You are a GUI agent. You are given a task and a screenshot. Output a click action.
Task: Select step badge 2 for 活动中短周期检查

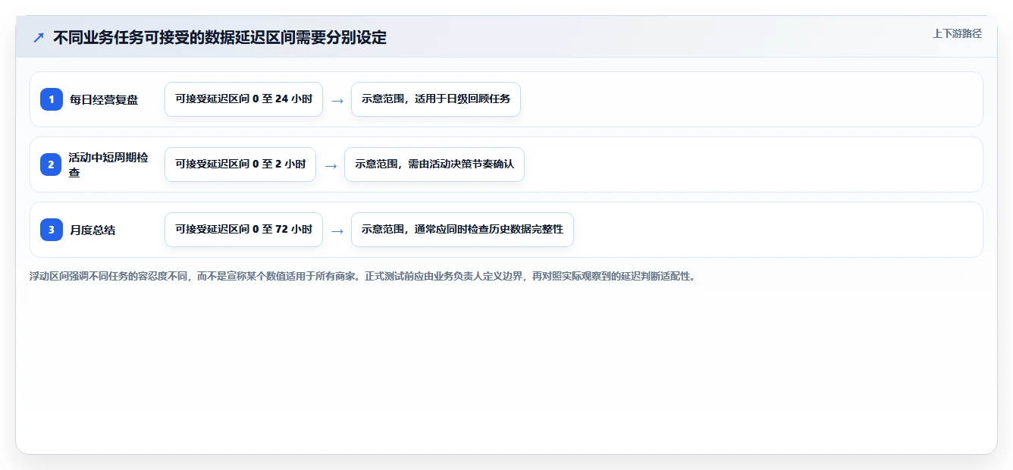[x=52, y=164]
